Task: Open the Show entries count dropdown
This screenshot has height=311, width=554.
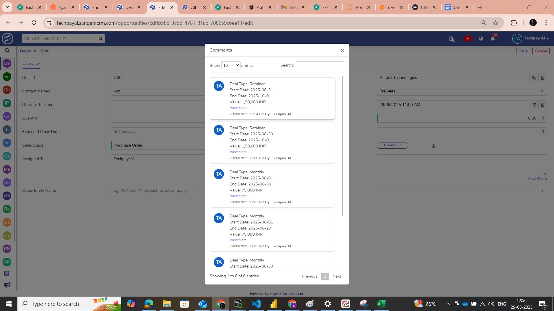Action: pyautogui.click(x=231, y=65)
